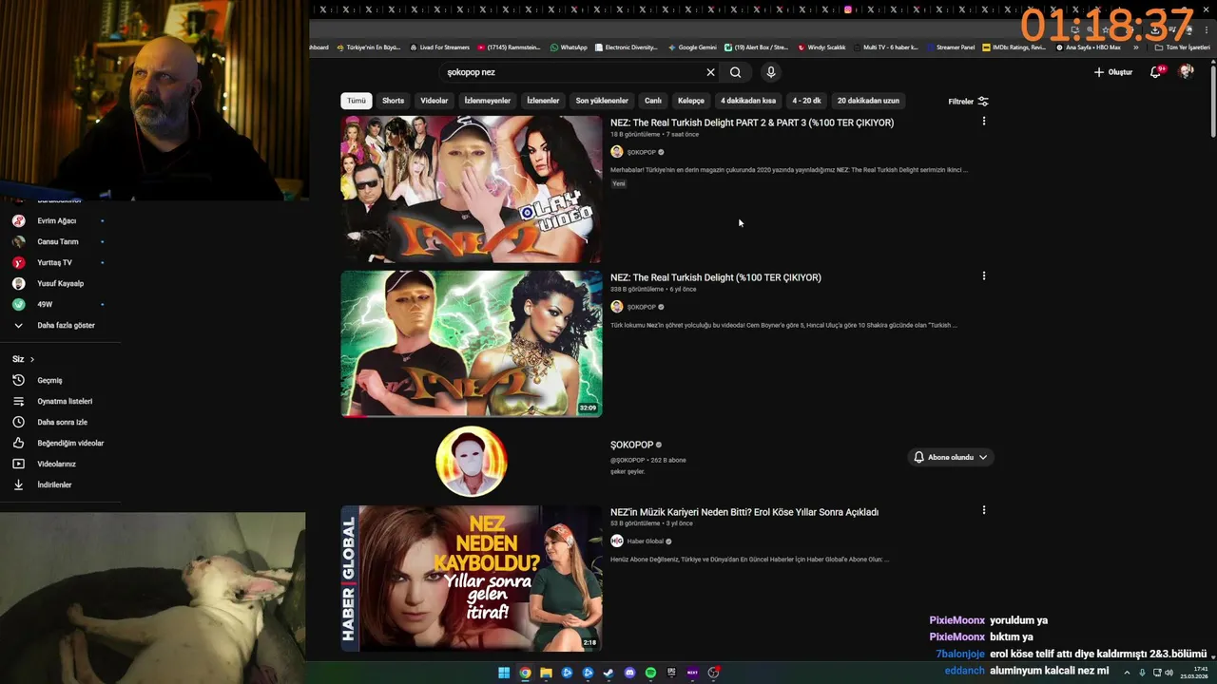Switch to the Instagram browser tab
This screenshot has width=1217, height=684.
[x=849, y=9]
